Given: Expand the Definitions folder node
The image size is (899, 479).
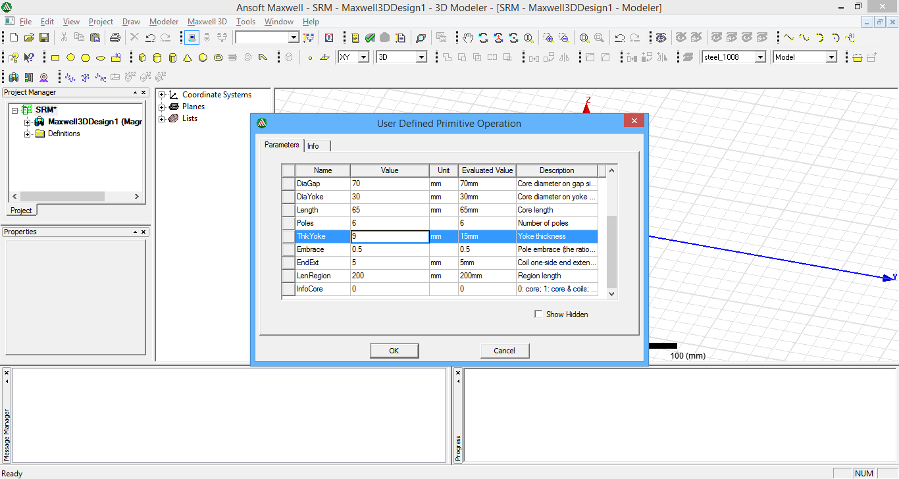Looking at the screenshot, I should coord(28,134).
